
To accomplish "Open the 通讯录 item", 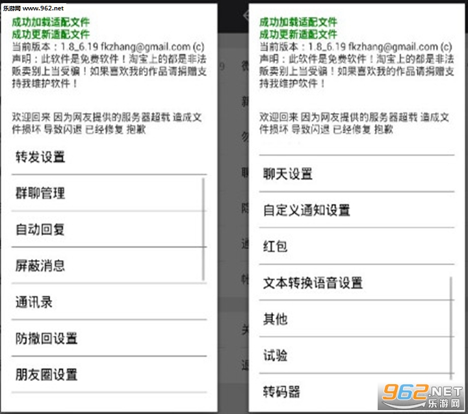I will coord(34,302).
